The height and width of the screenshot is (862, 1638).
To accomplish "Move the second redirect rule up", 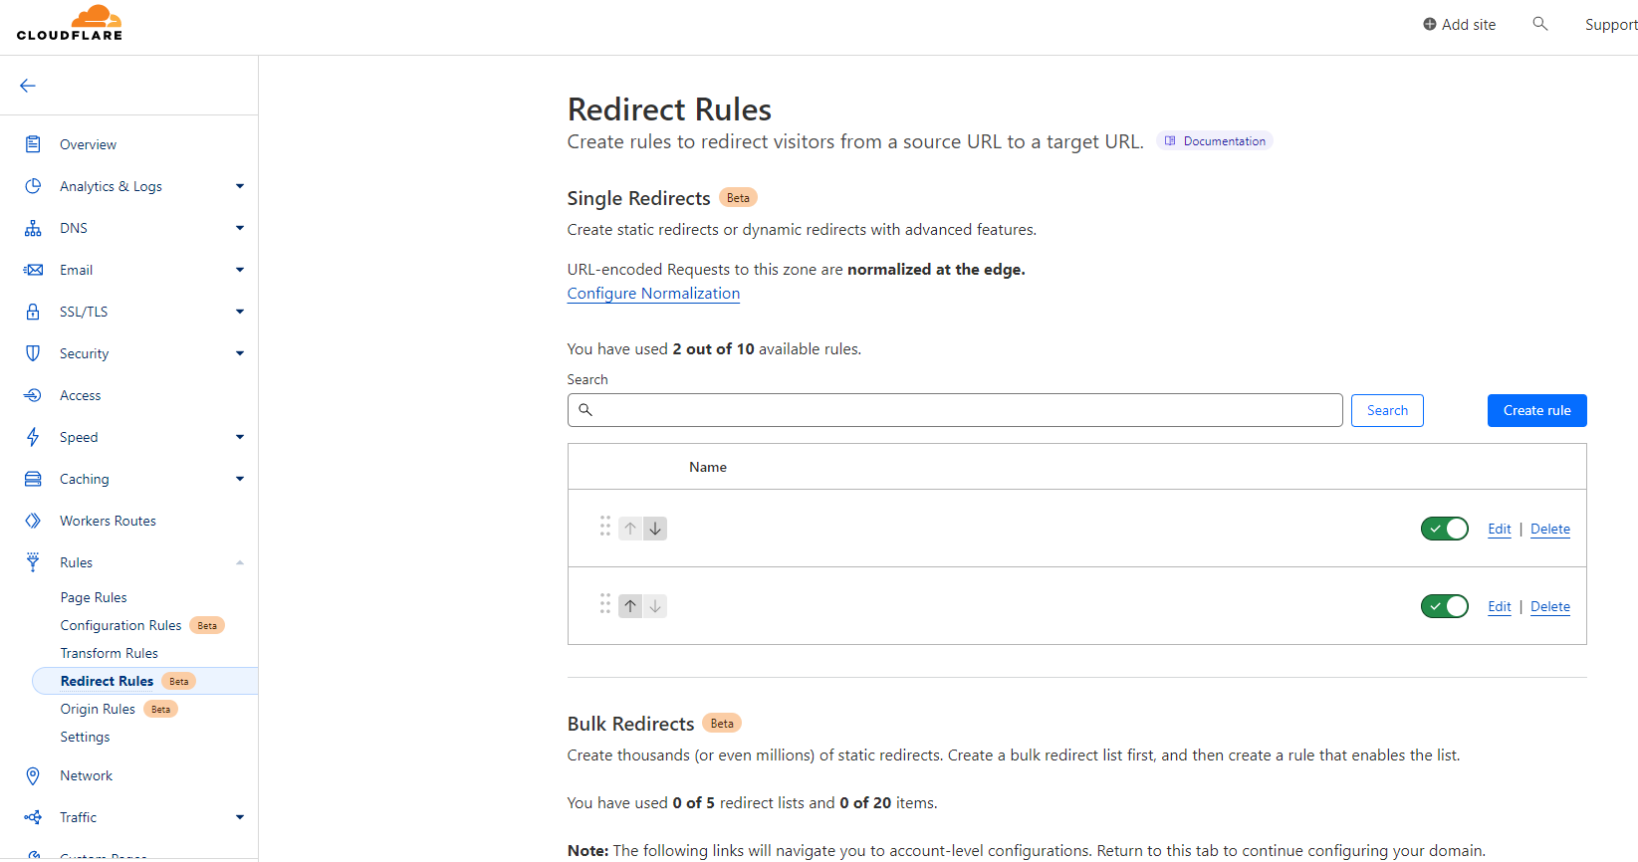I will point(630,606).
